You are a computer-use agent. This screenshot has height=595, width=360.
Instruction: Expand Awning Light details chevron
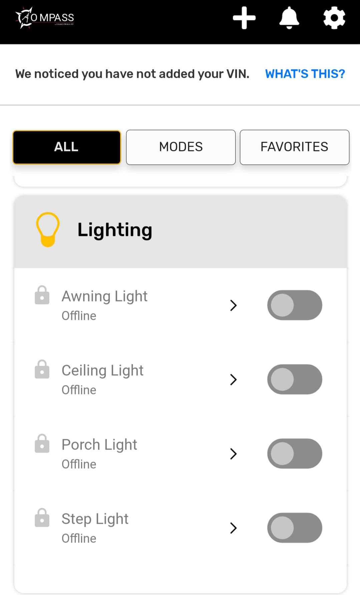click(233, 305)
